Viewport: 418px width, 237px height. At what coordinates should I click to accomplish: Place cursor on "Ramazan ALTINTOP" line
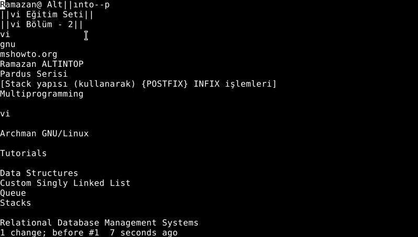click(42, 64)
